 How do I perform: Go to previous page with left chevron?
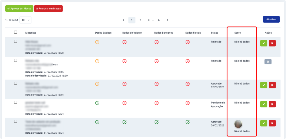coord(123,20)
